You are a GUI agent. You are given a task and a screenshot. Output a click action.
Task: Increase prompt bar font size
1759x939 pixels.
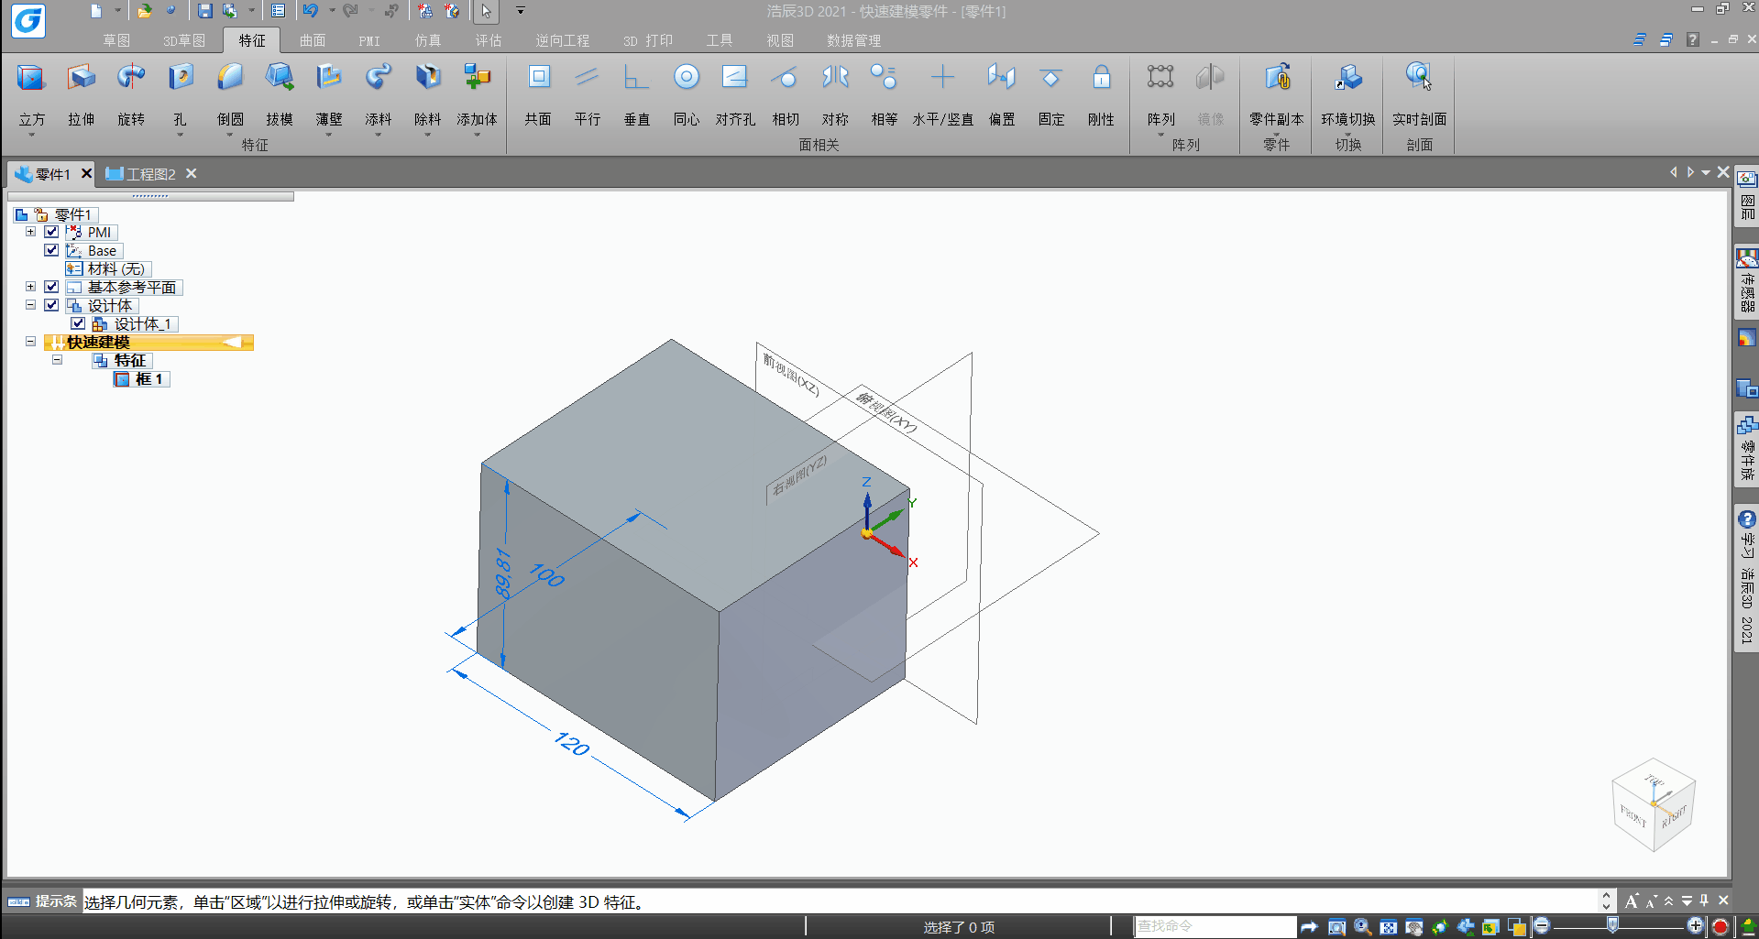pyautogui.click(x=1632, y=901)
